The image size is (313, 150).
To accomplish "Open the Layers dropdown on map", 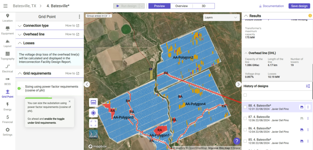I will (222, 18).
